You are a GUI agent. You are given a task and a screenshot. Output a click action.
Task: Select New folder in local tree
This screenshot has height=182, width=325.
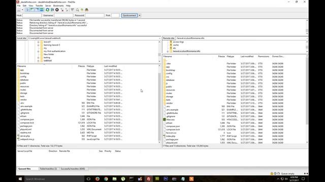tap(49, 54)
